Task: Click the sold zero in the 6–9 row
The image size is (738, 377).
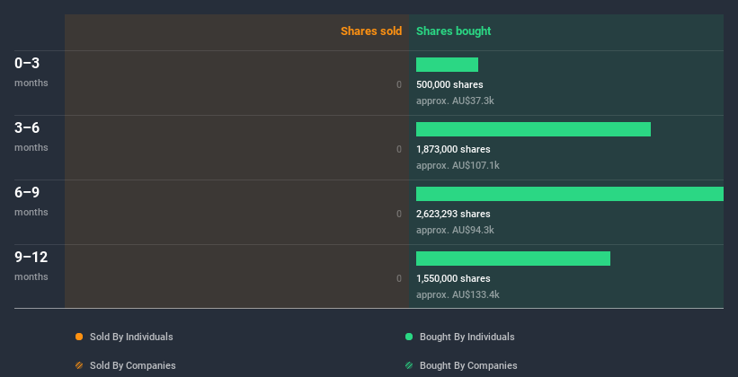Action: pos(399,214)
